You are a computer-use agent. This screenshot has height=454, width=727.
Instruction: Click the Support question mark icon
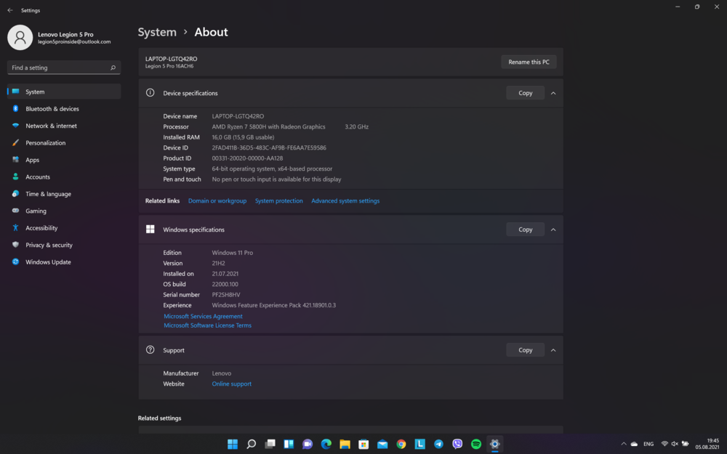pos(150,350)
